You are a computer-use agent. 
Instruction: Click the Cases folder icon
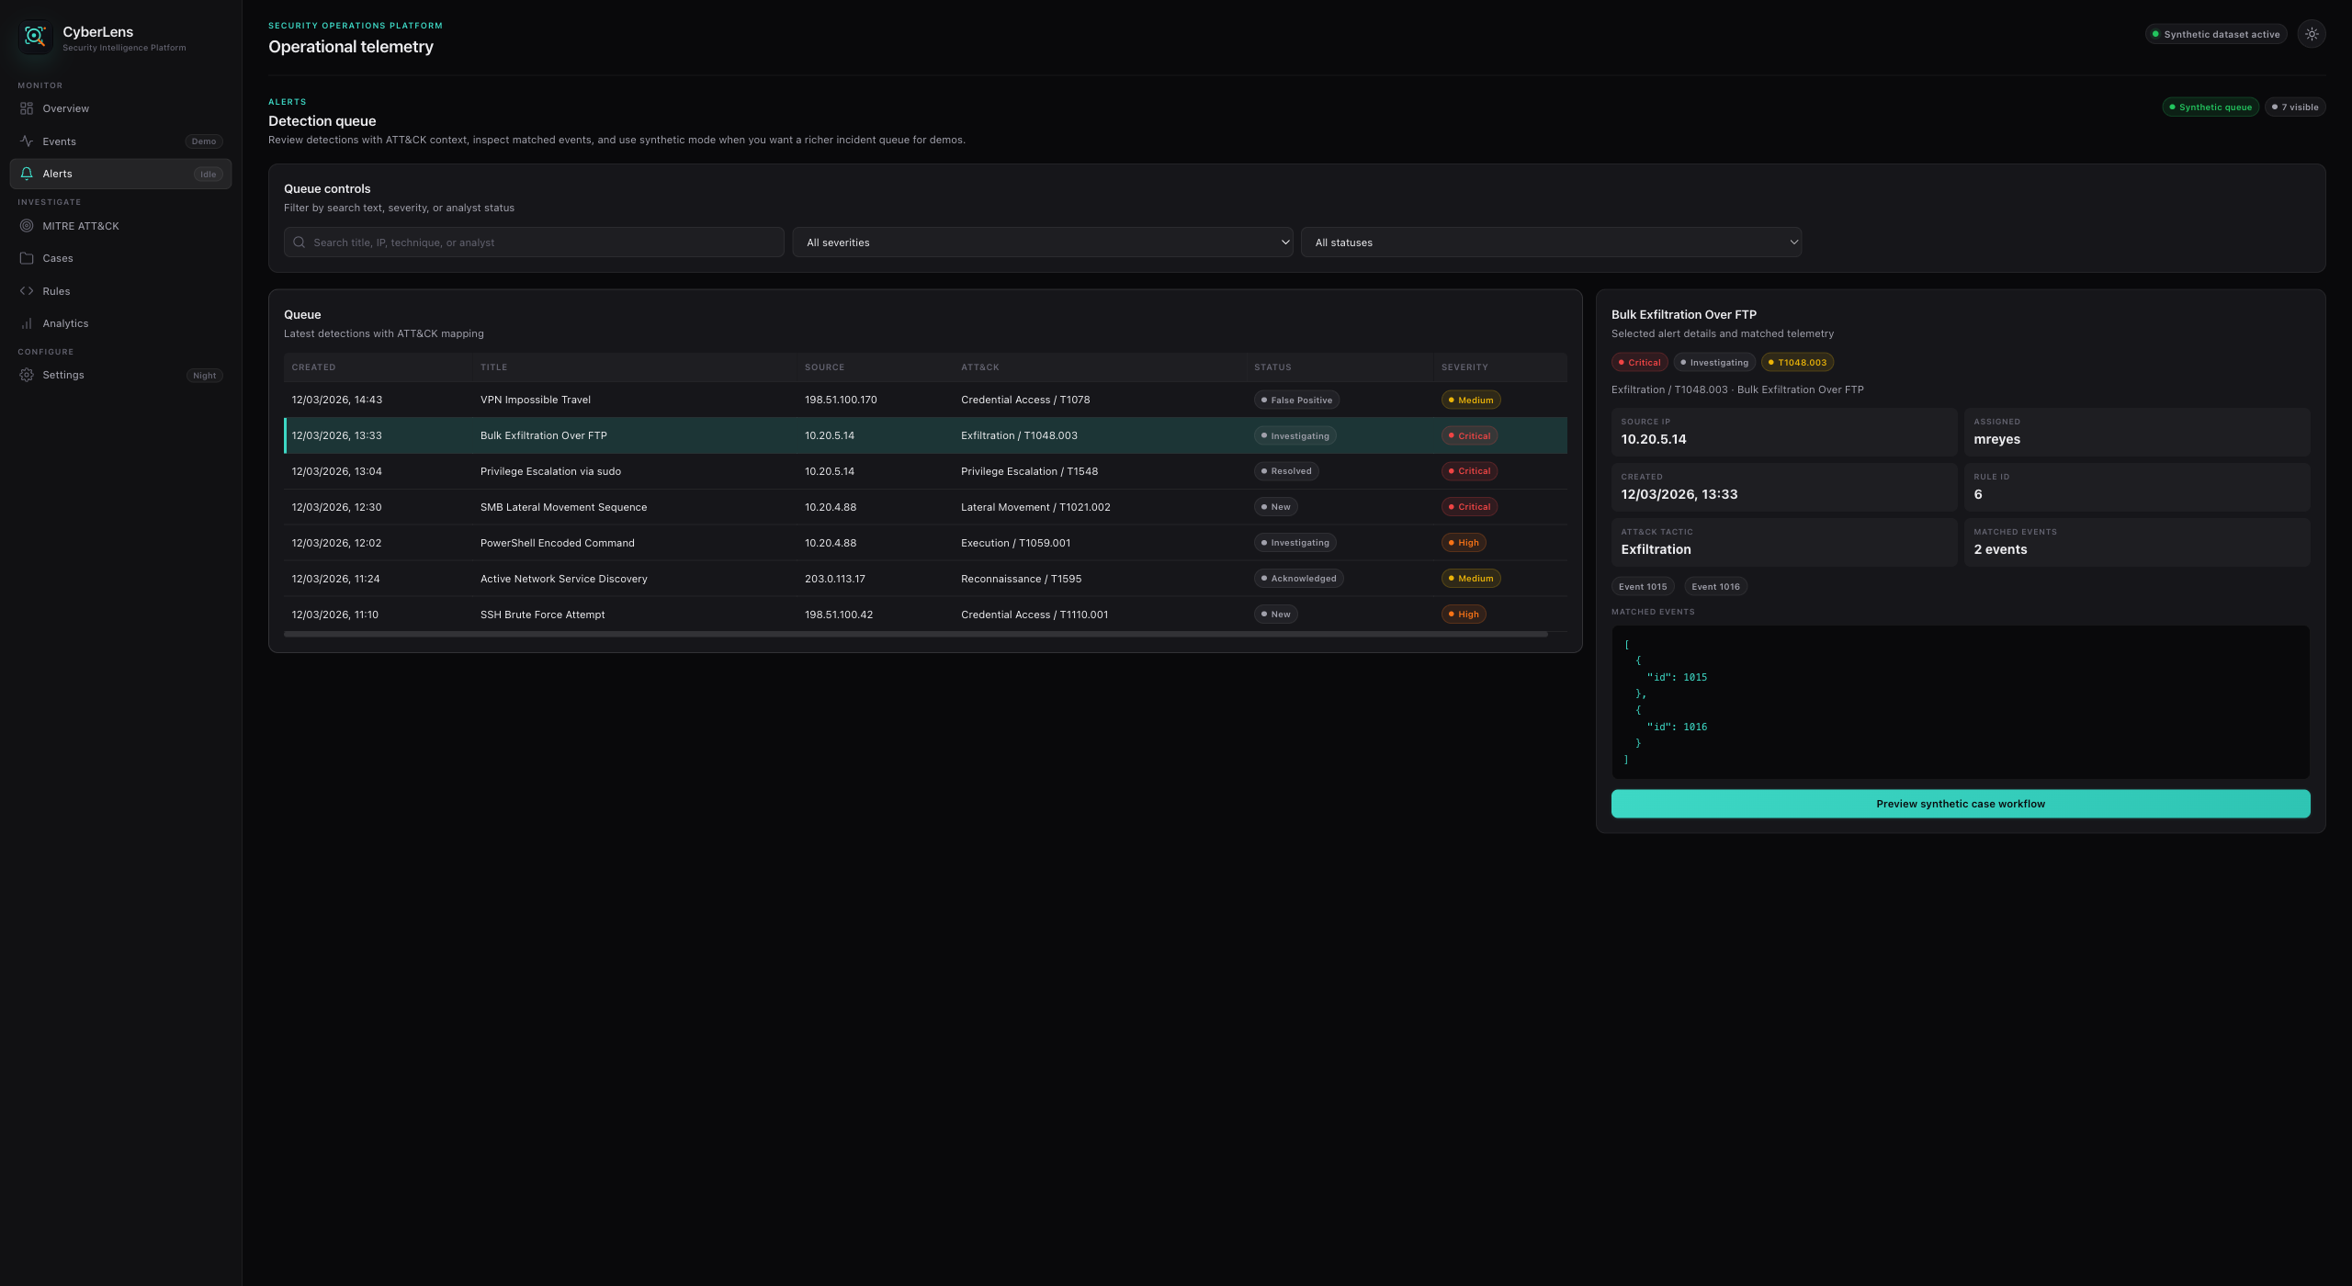pos(27,258)
